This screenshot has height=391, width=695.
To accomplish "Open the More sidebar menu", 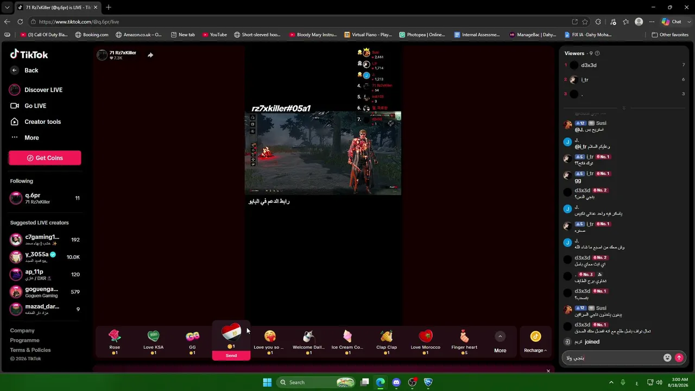I will pos(24,137).
